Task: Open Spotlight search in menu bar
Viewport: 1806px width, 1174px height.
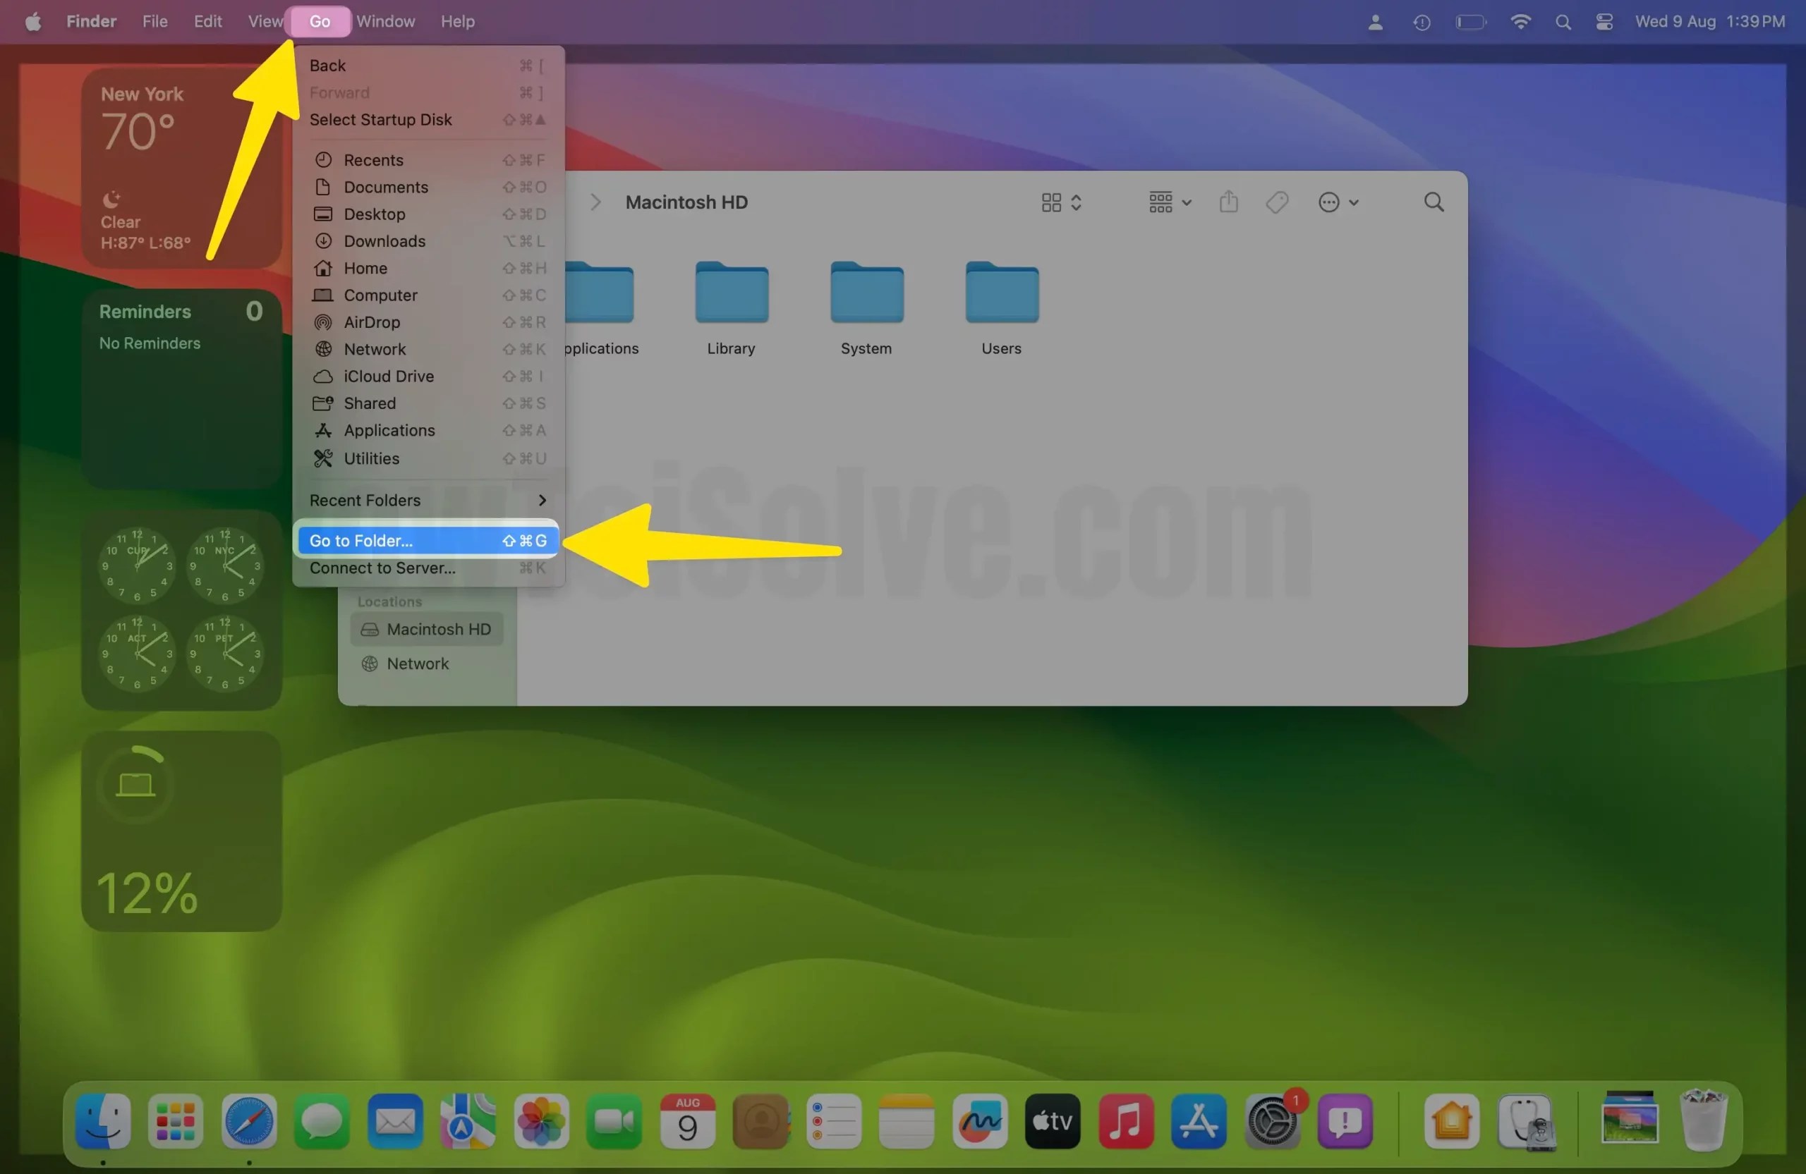Action: [1563, 22]
